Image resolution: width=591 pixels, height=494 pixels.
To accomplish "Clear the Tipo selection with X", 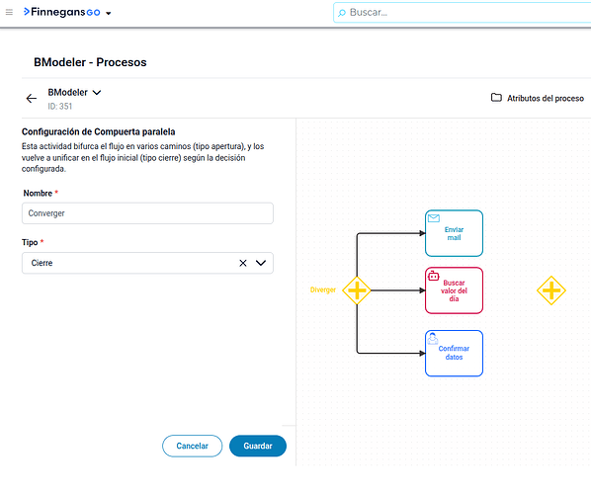I will click(x=243, y=263).
